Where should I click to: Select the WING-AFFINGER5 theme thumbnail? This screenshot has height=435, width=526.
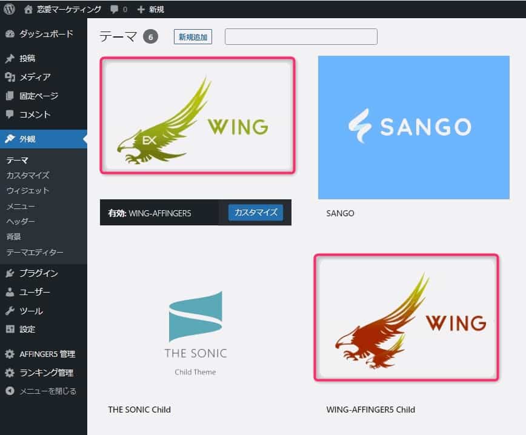pos(198,115)
